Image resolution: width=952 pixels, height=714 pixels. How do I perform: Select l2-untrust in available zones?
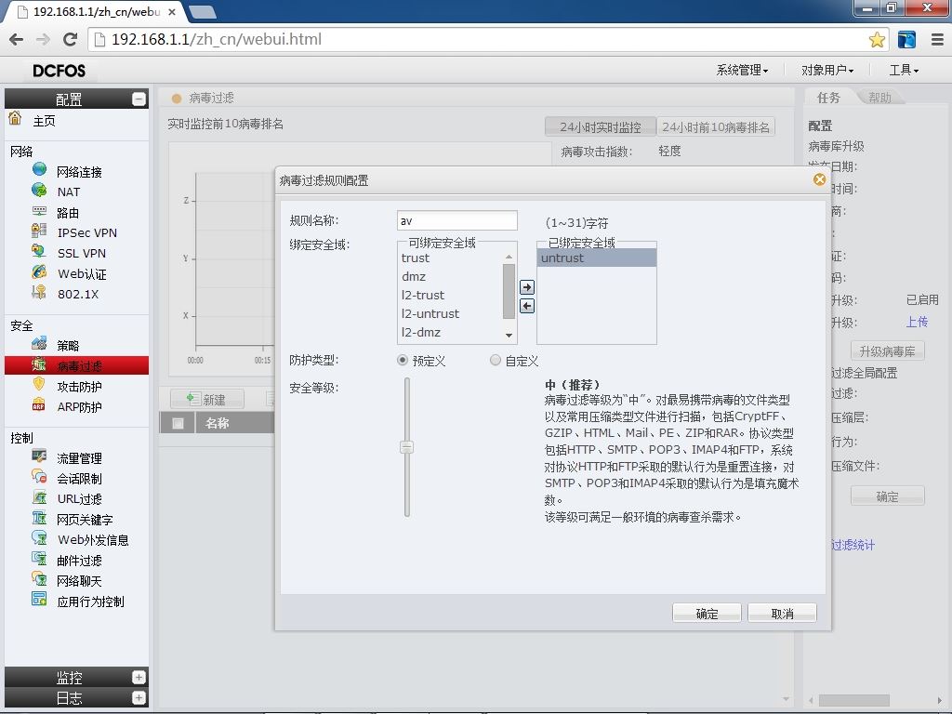point(451,314)
